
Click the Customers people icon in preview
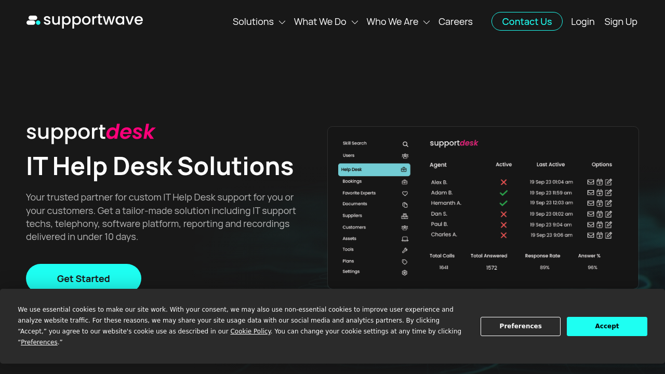(405, 228)
